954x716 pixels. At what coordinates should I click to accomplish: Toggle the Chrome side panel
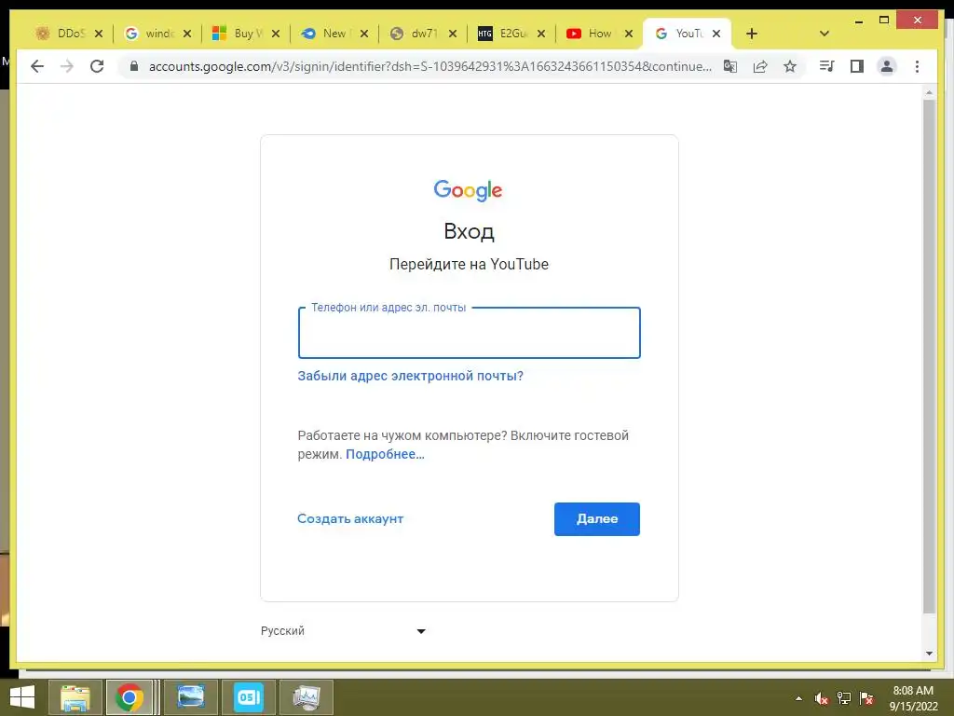point(857,66)
